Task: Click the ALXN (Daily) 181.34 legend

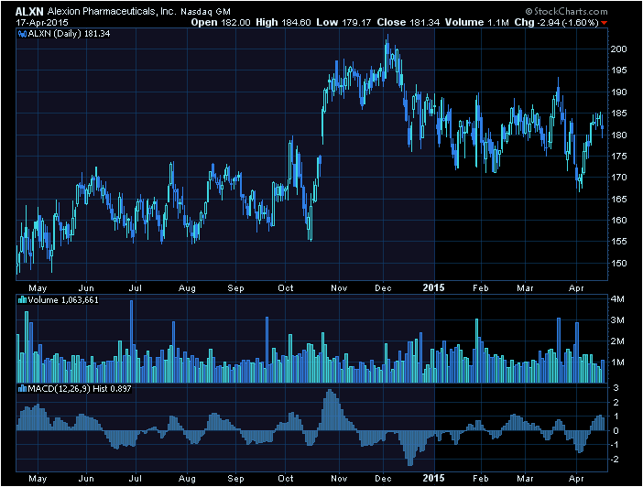Action: (x=69, y=34)
